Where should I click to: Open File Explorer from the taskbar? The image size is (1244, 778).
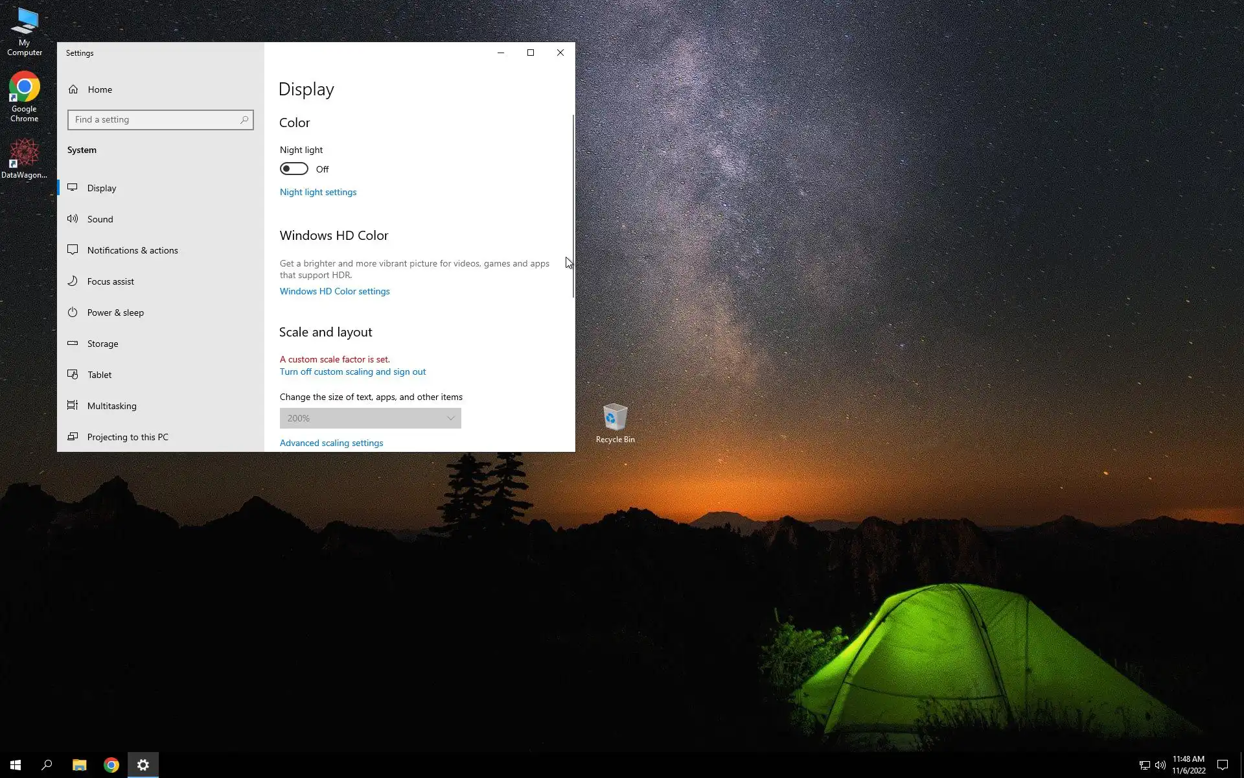coord(79,765)
